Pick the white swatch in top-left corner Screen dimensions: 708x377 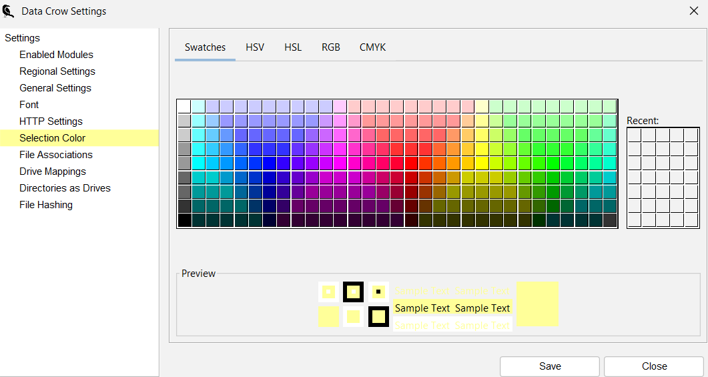[x=184, y=107]
